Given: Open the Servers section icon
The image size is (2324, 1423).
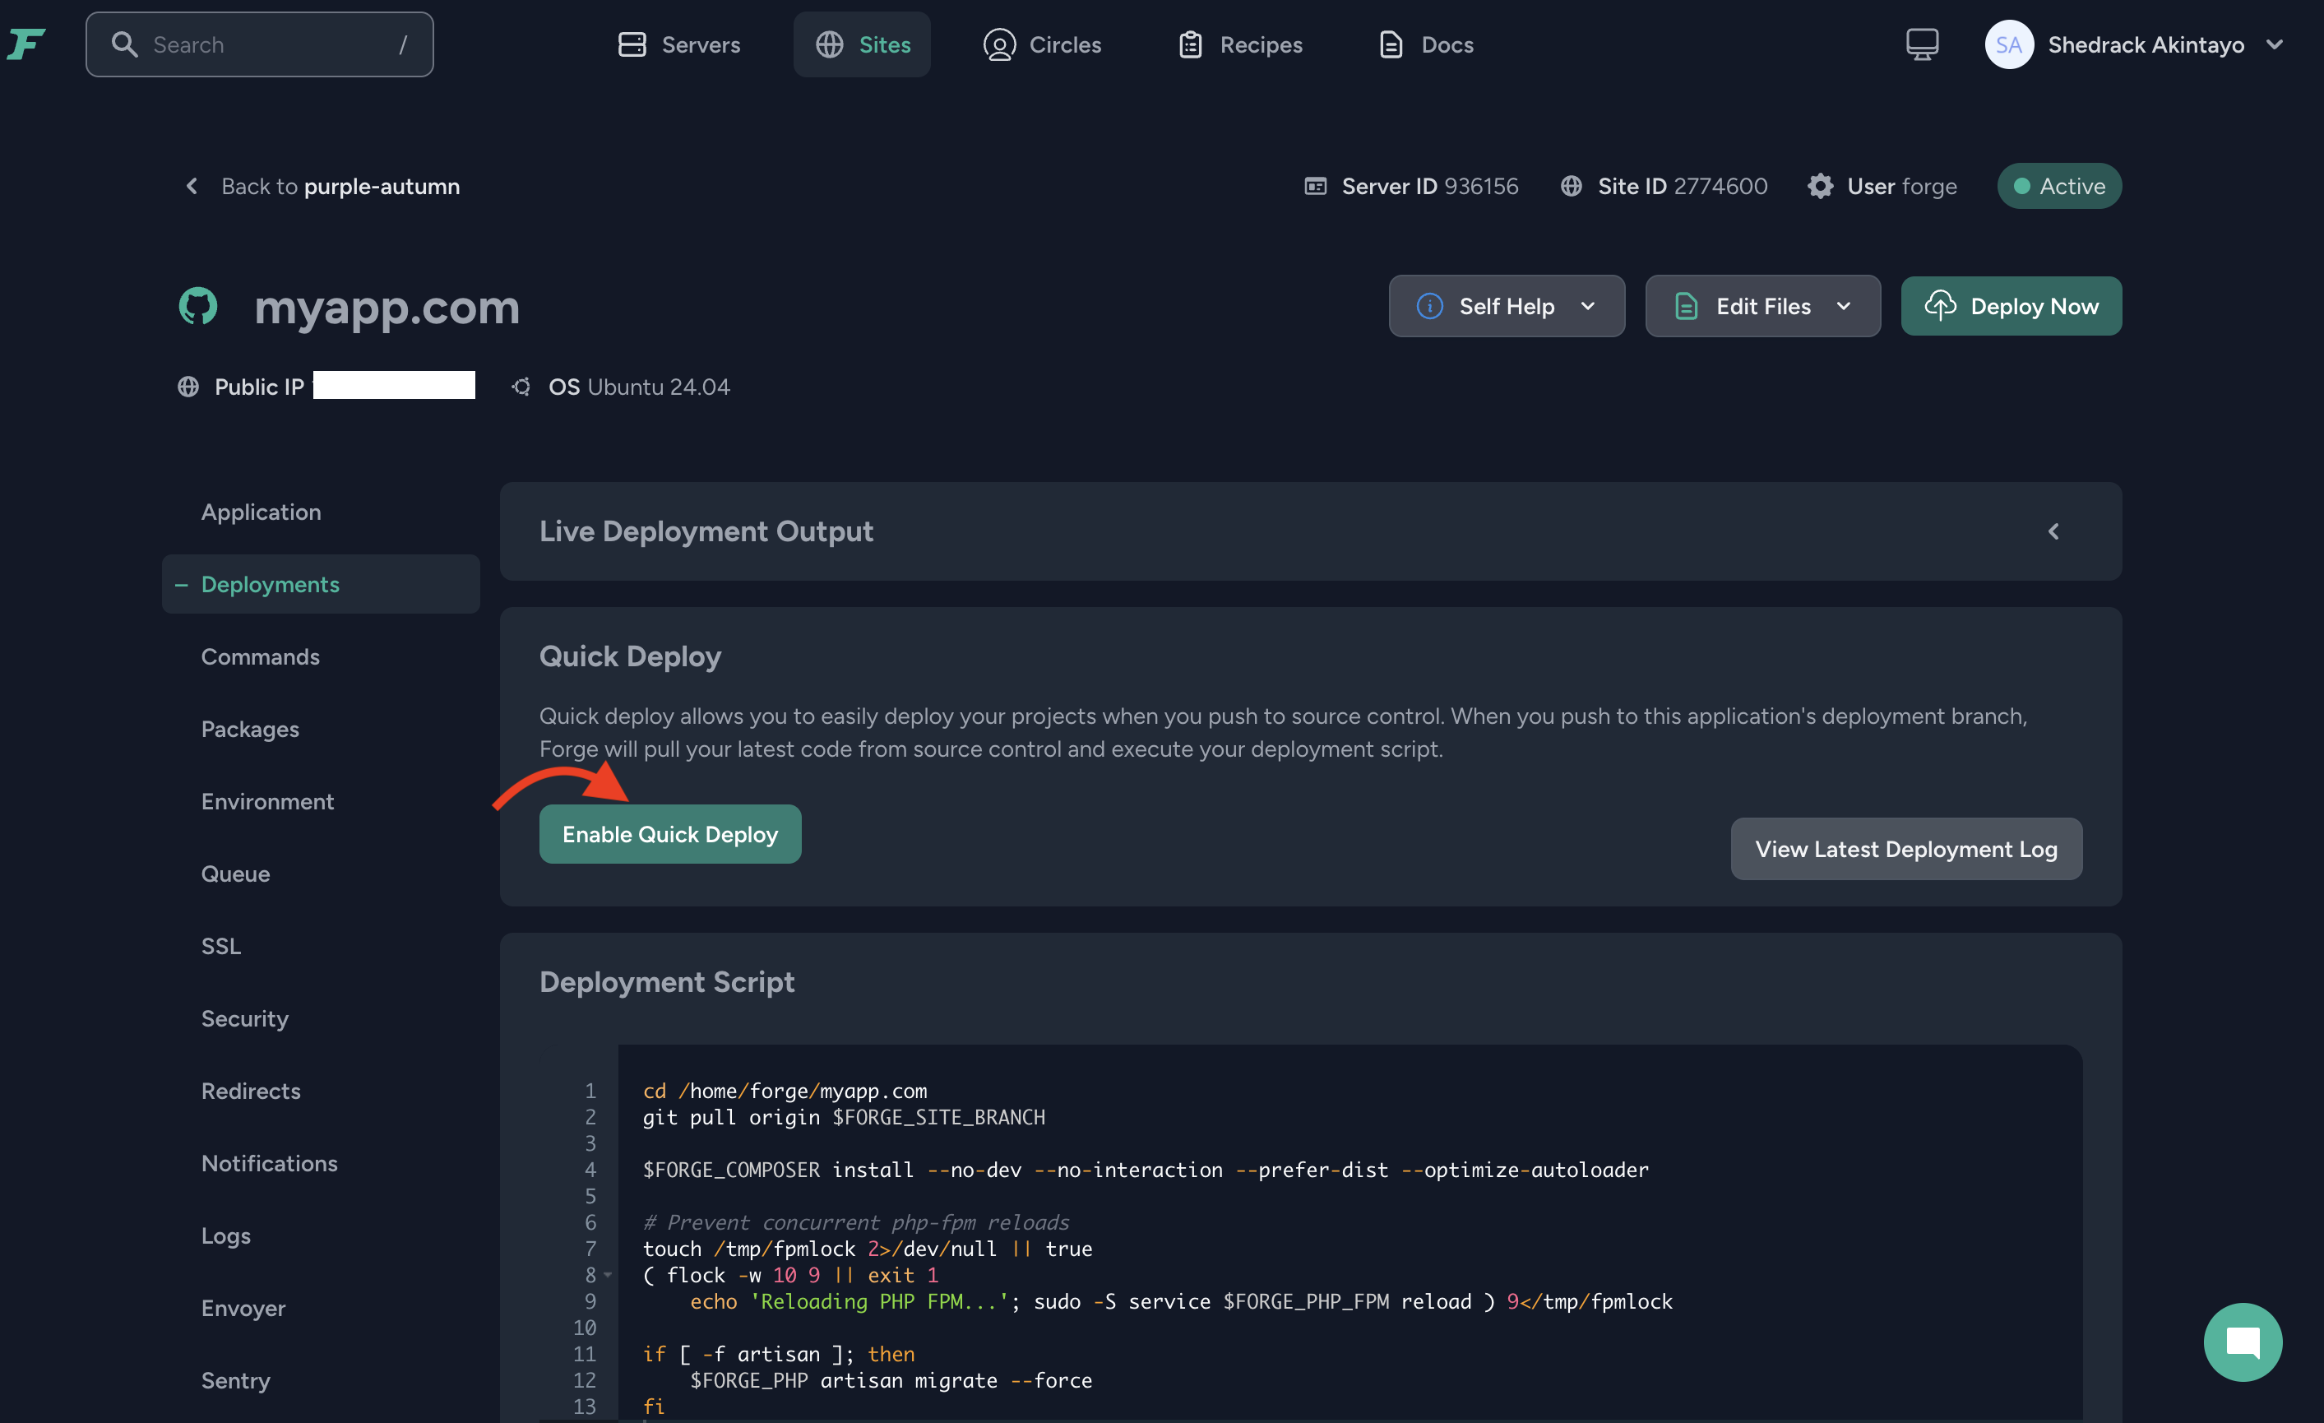Looking at the screenshot, I should [632, 44].
